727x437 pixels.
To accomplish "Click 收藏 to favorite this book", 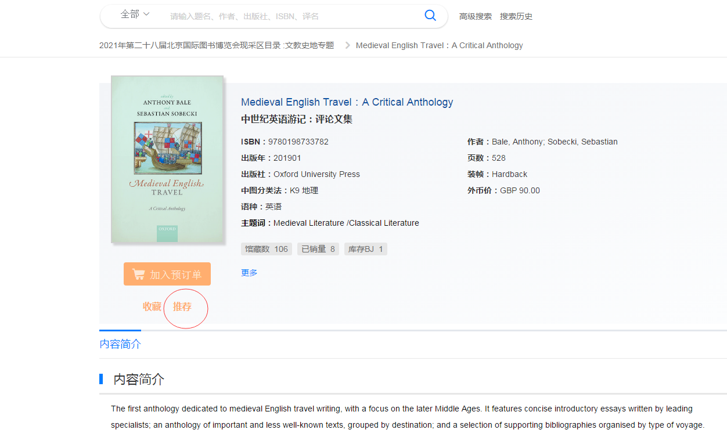I will 152,306.
